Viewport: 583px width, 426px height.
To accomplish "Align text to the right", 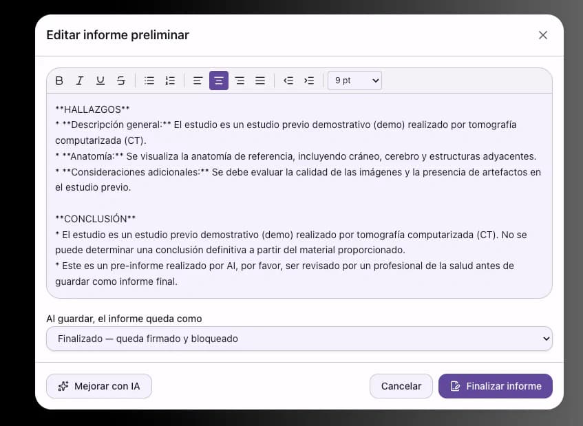I will (240, 81).
